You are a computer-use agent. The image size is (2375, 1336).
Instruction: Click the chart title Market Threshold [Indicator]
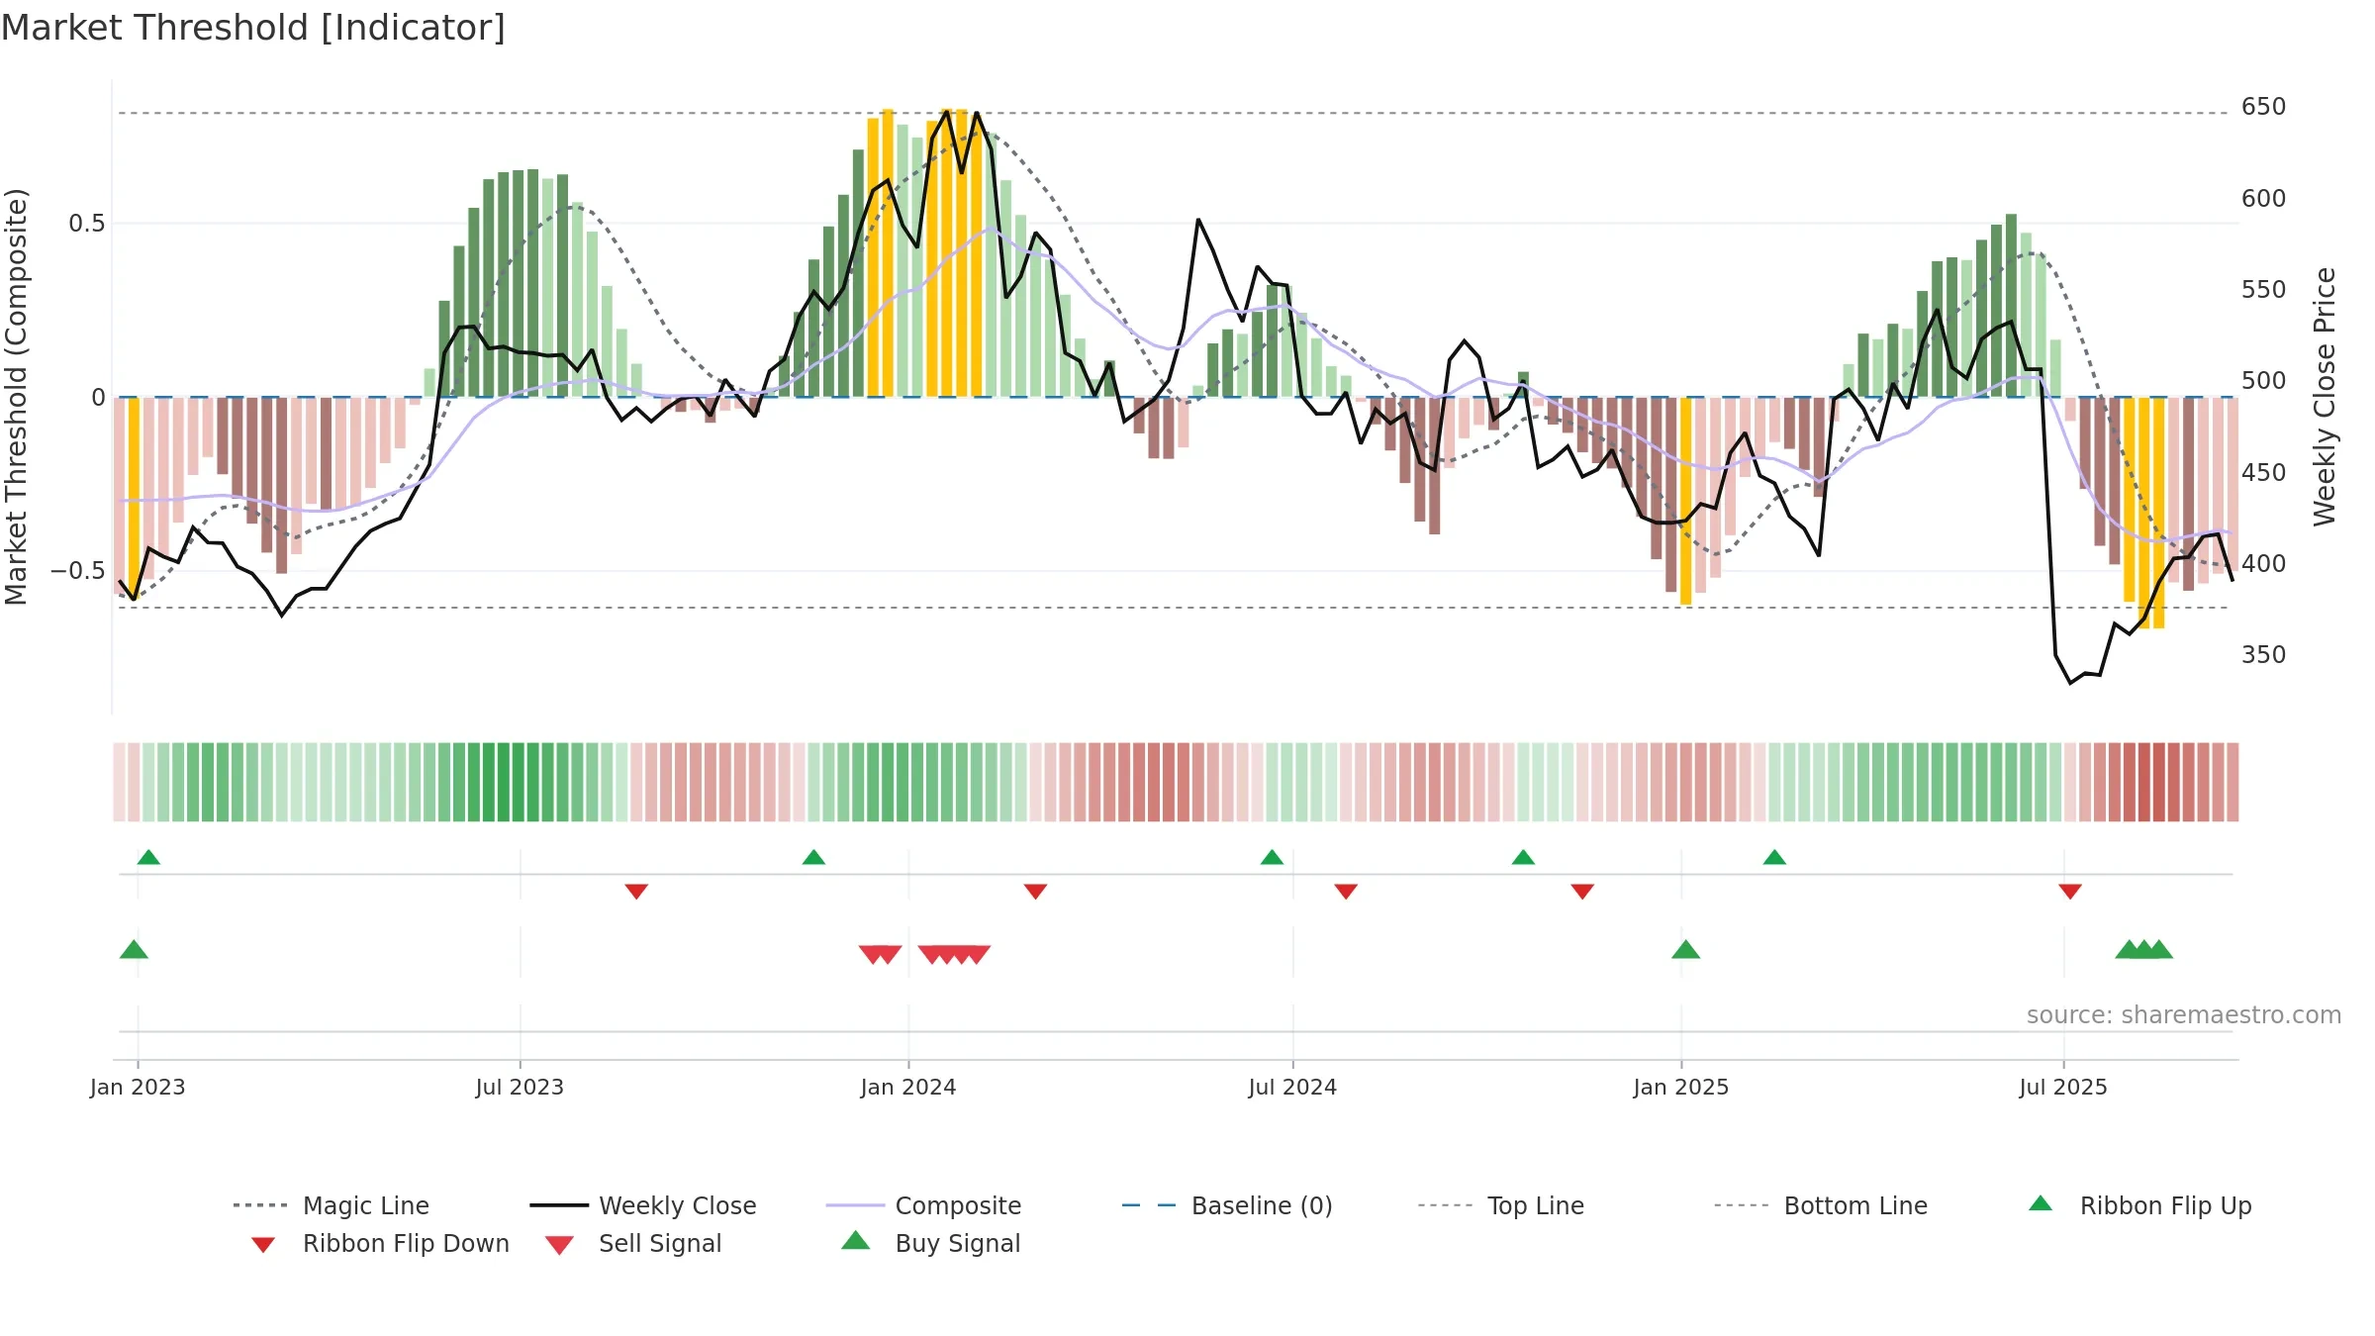click(x=253, y=28)
